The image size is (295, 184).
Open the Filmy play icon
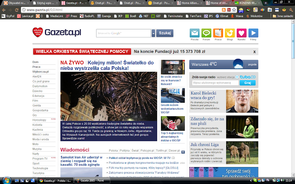click(x=253, y=33)
